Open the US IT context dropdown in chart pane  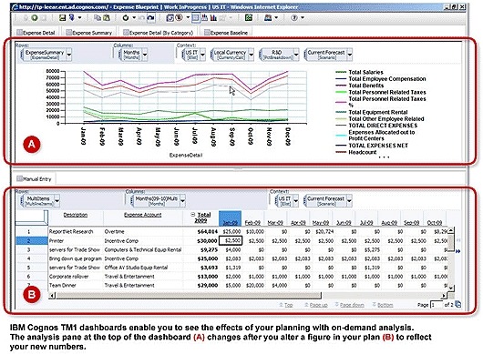tap(202, 55)
